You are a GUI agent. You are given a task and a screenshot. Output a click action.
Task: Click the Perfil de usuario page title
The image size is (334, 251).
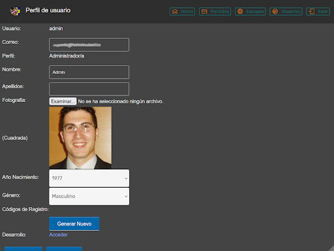click(x=48, y=10)
